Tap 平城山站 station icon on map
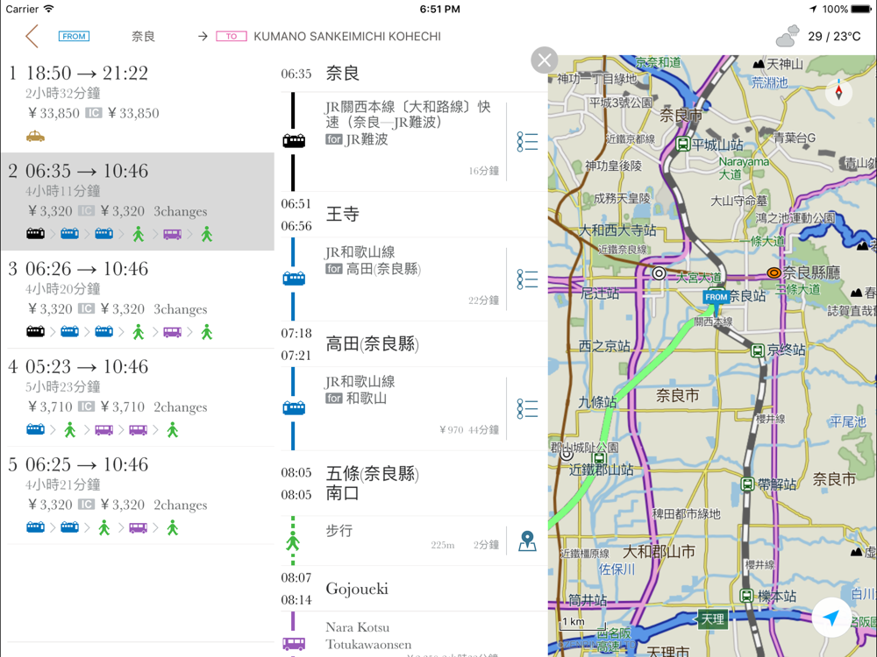This screenshot has width=877, height=657. tap(683, 145)
